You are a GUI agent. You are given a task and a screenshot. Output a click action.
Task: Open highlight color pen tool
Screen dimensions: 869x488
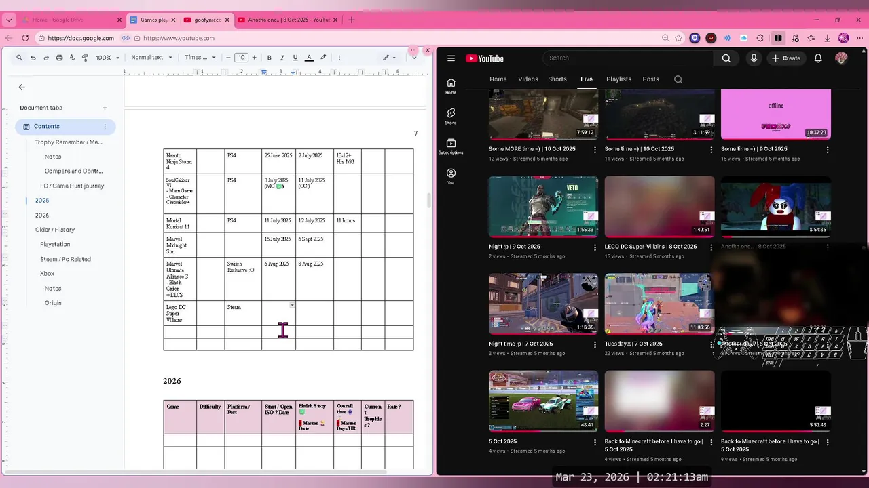[323, 58]
